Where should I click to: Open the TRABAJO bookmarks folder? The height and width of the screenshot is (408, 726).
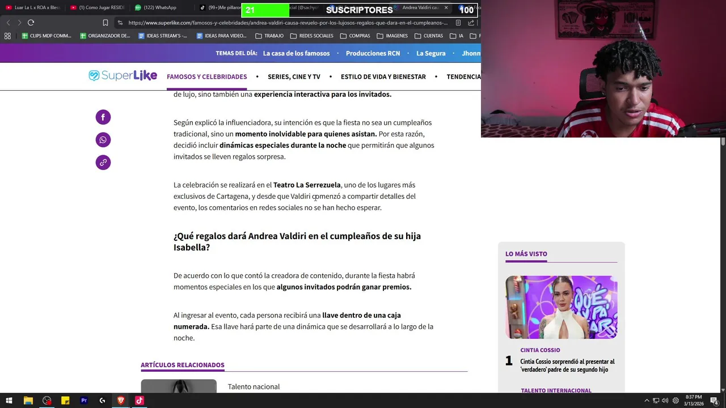[x=269, y=36]
